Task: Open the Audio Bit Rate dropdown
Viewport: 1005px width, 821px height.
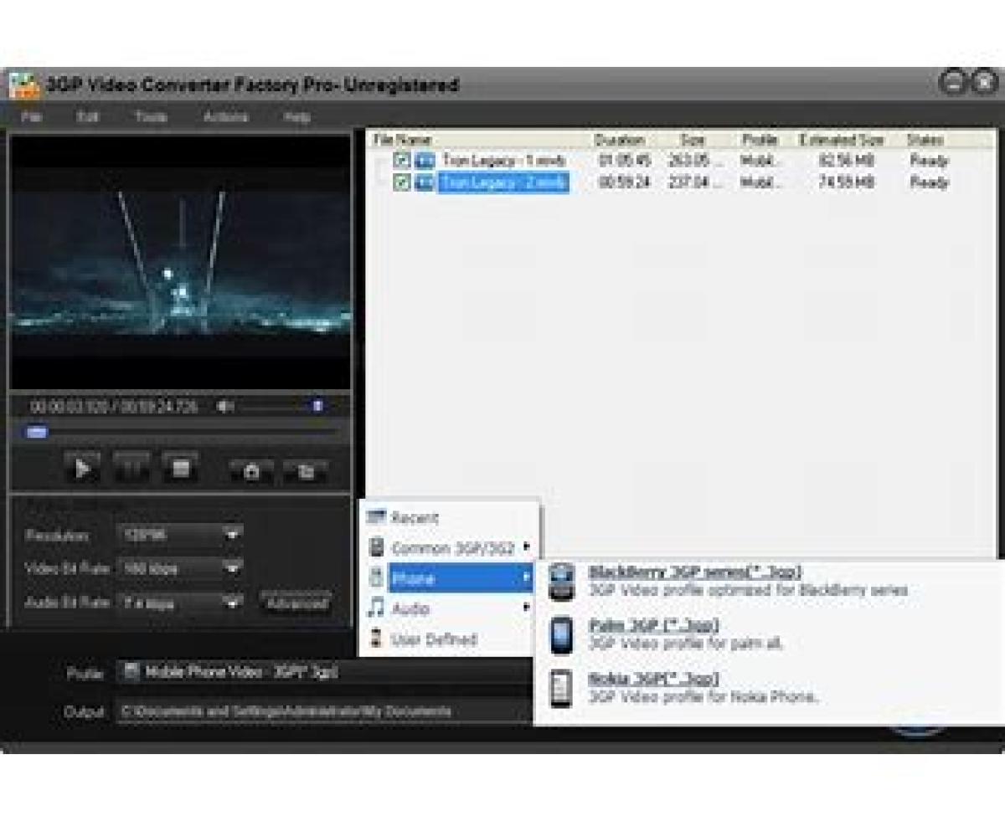Action: [232, 603]
